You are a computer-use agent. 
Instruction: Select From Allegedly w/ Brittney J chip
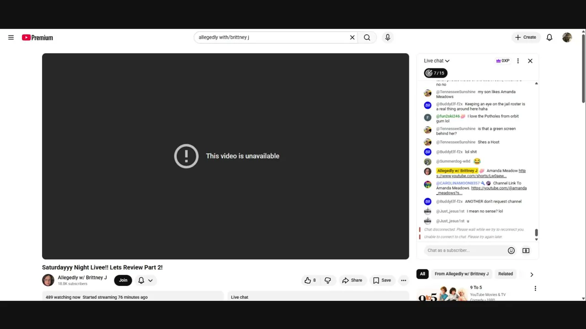point(461,274)
